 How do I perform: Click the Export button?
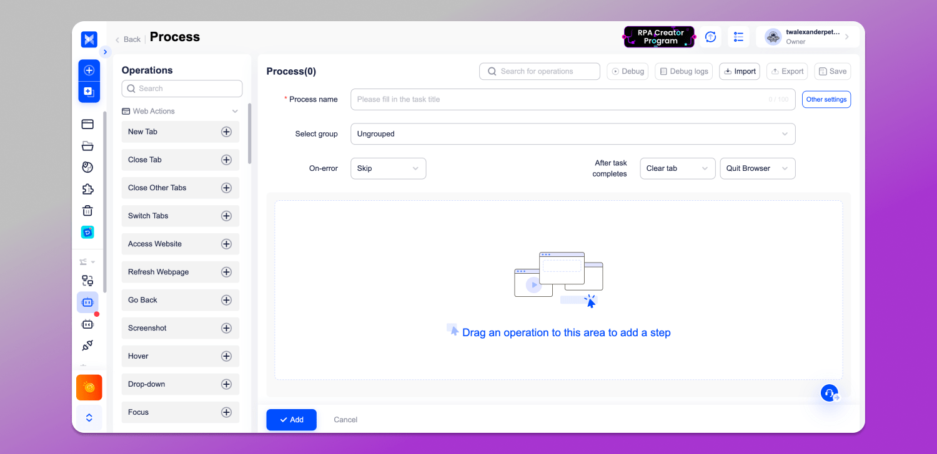[x=787, y=71]
